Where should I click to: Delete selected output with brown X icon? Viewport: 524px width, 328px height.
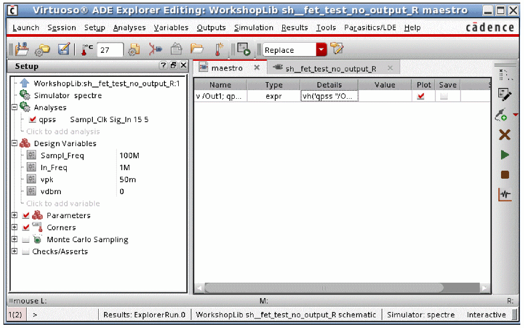[x=505, y=135]
